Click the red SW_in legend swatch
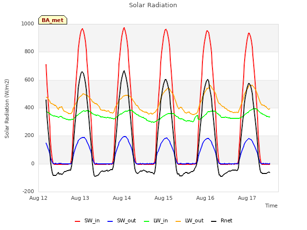307x230 pixels. click(x=78, y=221)
